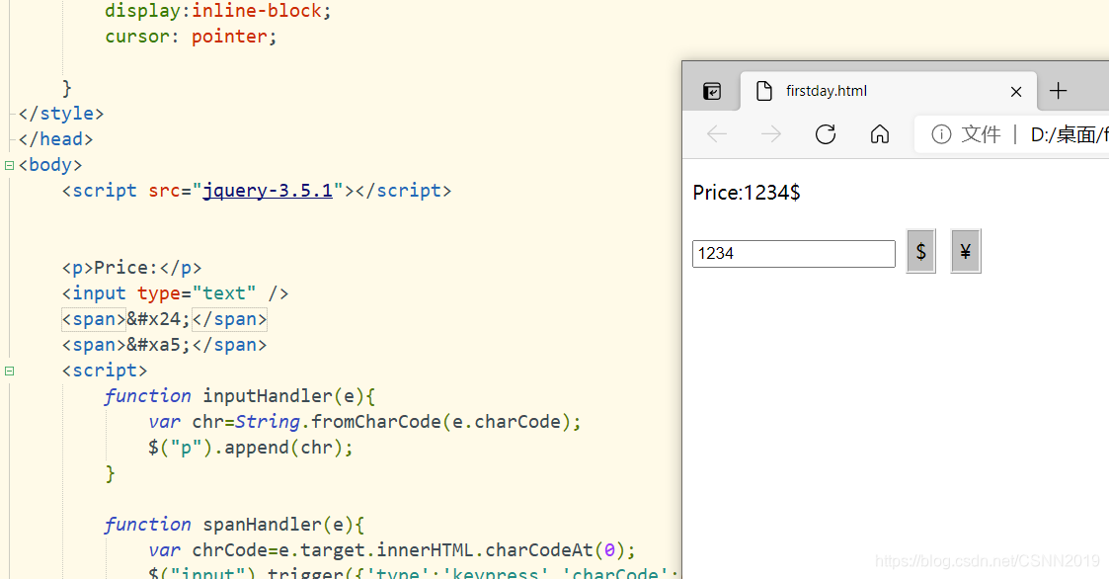The image size is (1109, 579).
Task: Click the <p>Price:</p> code line
Action: tap(131, 268)
